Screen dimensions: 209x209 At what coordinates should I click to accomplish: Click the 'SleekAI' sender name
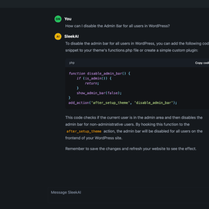point(71,36)
